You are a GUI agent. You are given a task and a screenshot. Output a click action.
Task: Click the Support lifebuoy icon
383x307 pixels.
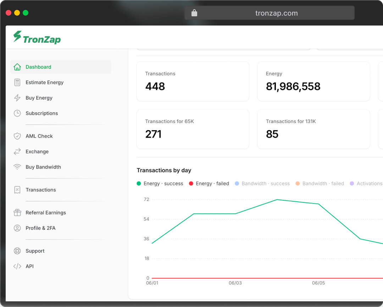click(x=17, y=251)
